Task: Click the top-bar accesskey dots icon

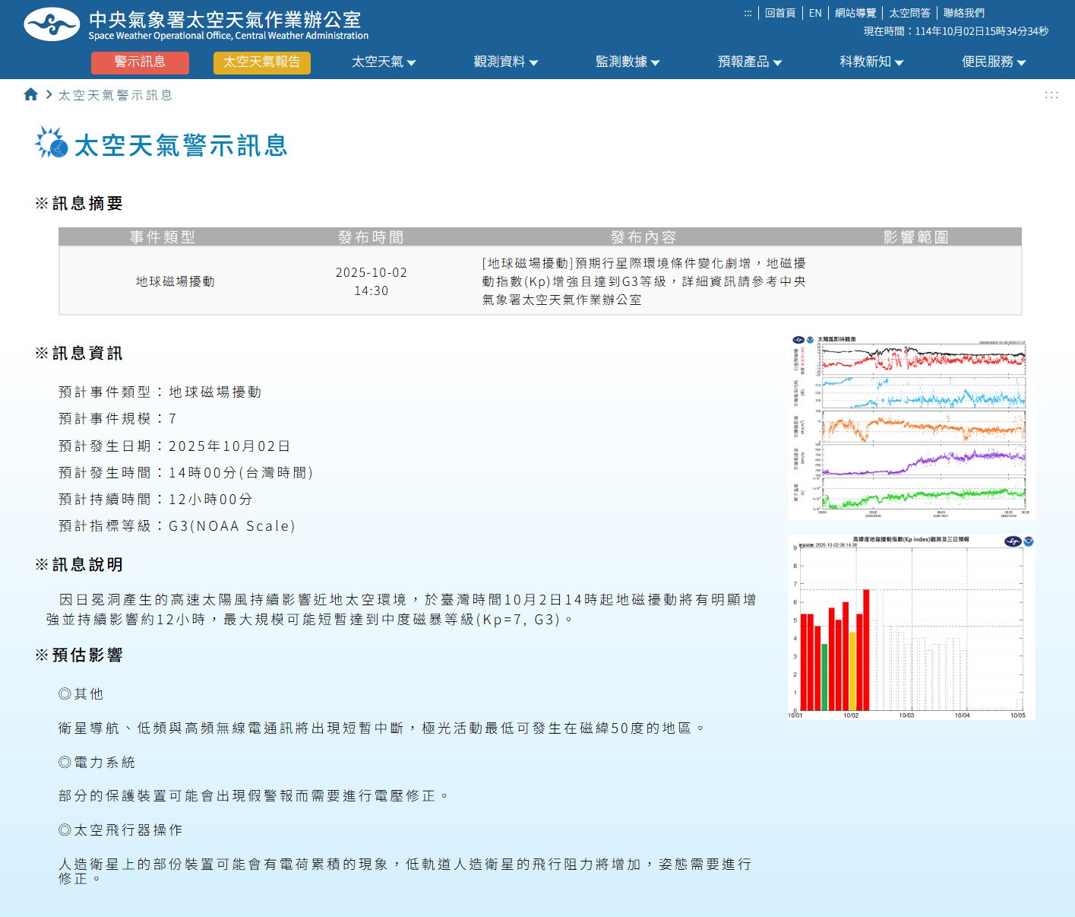Action: [748, 13]
